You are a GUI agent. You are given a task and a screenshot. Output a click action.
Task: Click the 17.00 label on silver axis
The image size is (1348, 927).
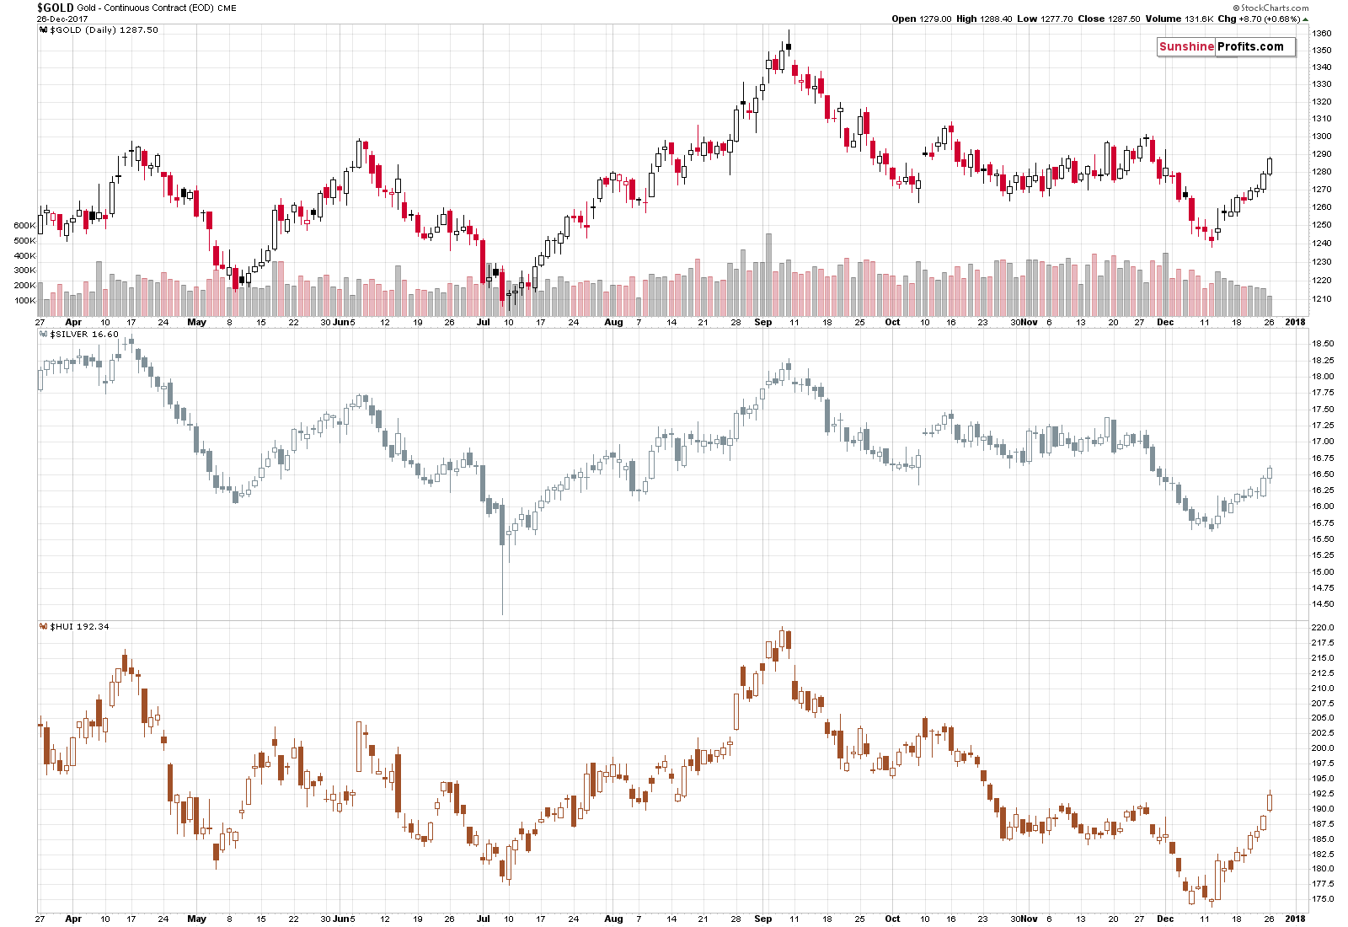click(x=1323, y=442)
